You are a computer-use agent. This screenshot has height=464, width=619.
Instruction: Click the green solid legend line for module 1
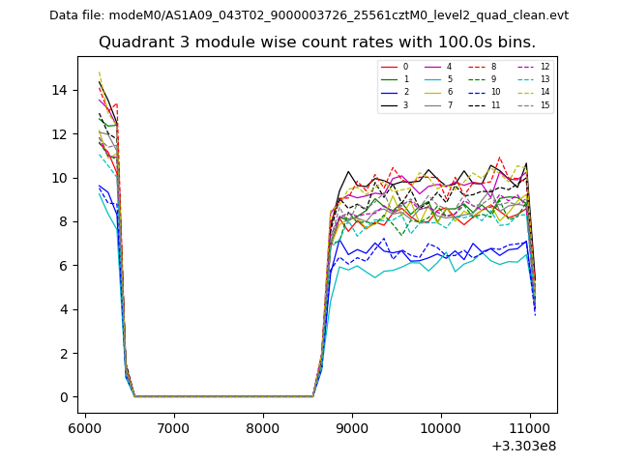(389, 79)
